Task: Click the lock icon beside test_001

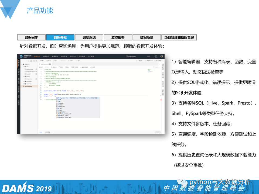Action: (x=36, y=74)
